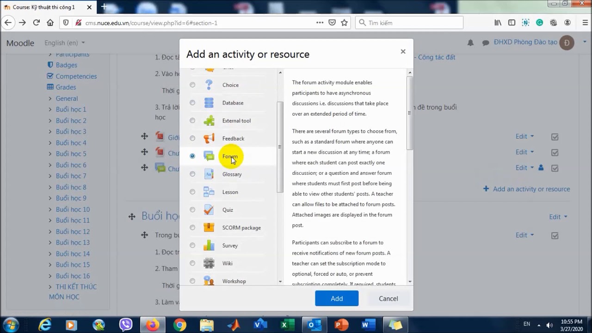Viewport: 592px width, 333px height.
Task: Open a new Firefox tab
Action: [x=104, y=6]
